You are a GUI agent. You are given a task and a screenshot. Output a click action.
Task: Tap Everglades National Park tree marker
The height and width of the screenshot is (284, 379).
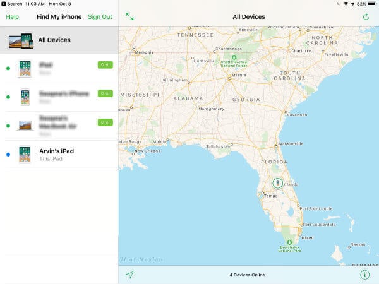[289, 242]
